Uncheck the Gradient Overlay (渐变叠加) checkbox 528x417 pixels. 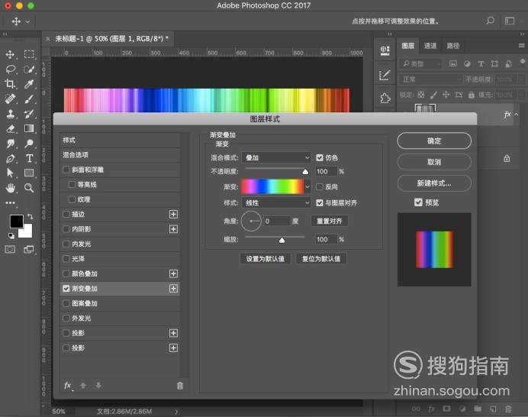(x=66, y=288)
